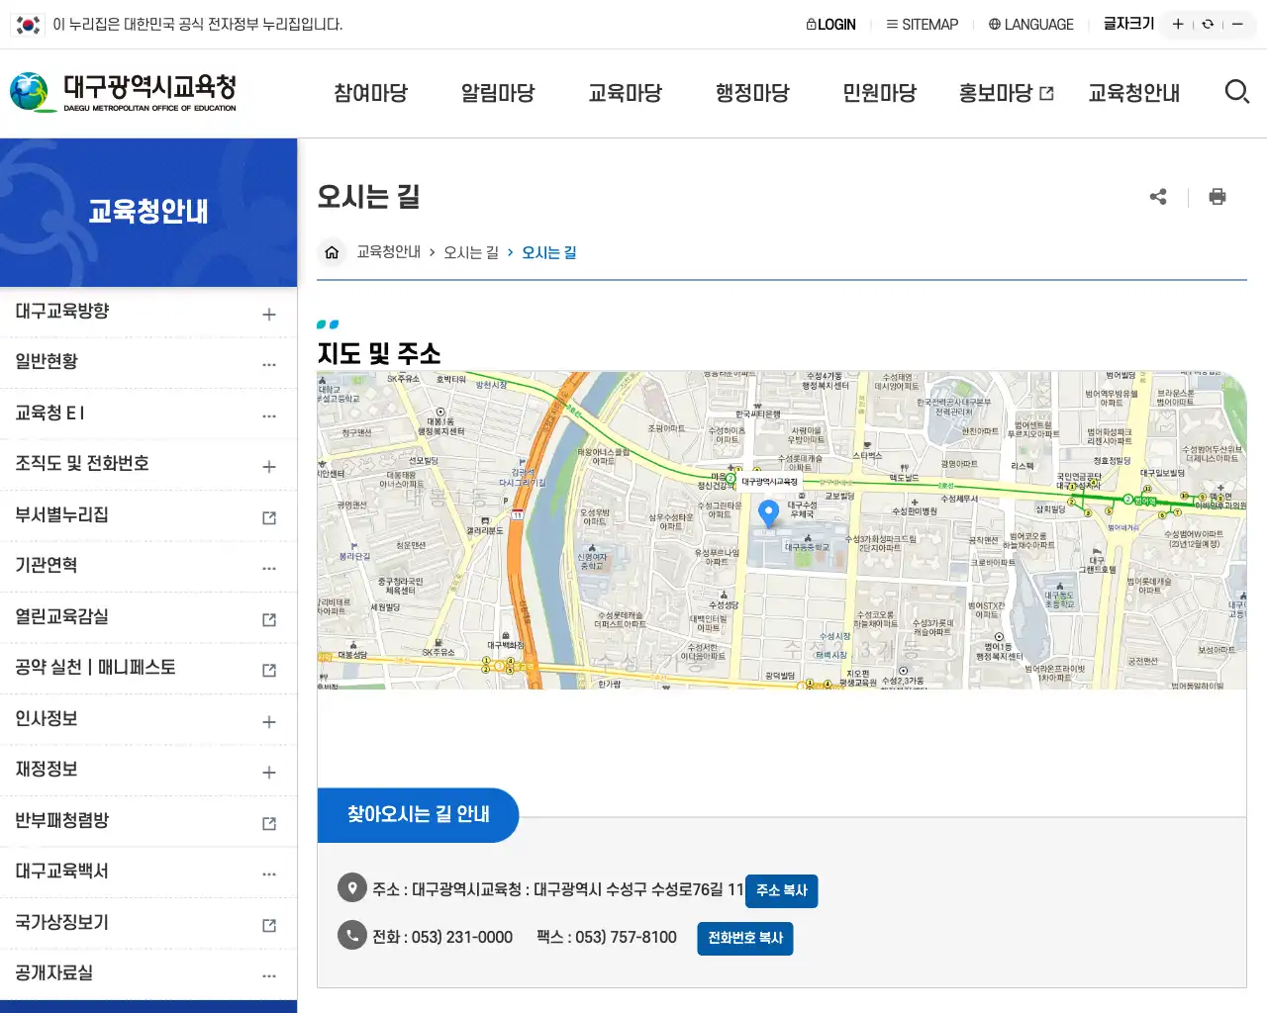
Task: Expand the 인사정보 sidebar section
Action: (x=268, y=719)
